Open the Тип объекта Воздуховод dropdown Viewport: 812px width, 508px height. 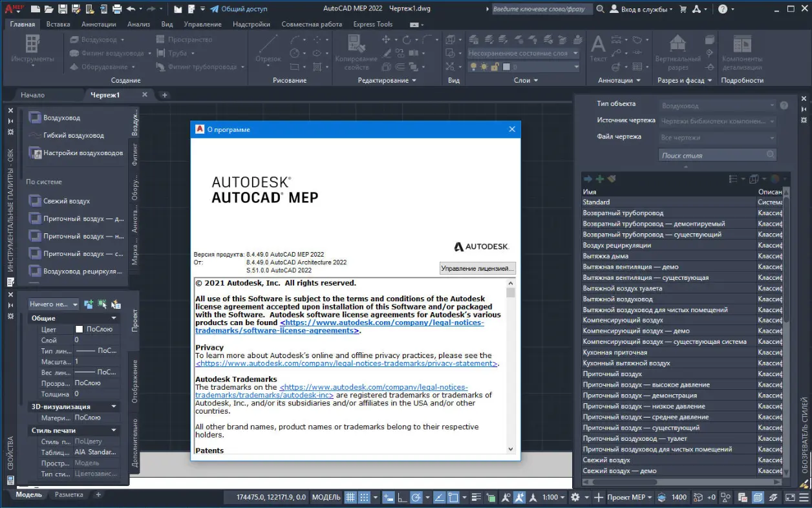tap(718, 105)
